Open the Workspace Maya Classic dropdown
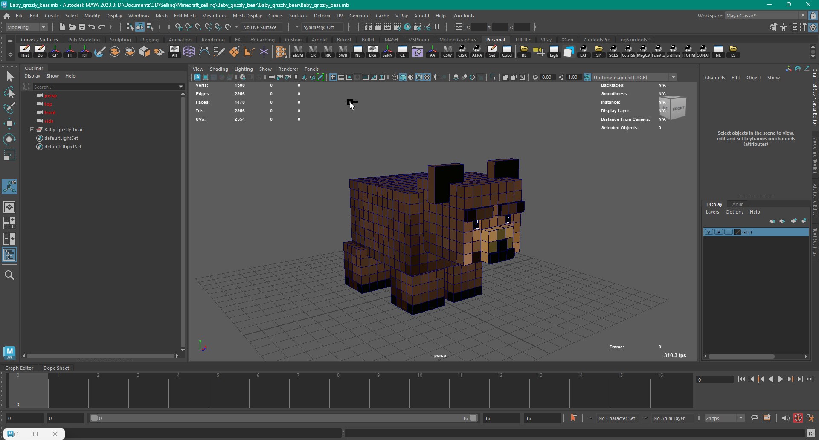Viewport: 819px width, 440px height. coord(766,16)
